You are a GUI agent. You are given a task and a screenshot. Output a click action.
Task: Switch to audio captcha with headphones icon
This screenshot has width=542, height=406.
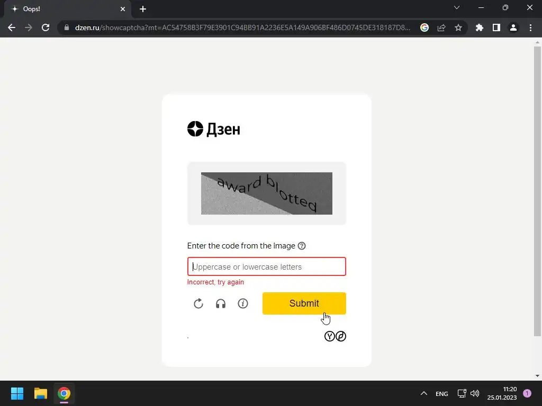[x=221, y=303]
